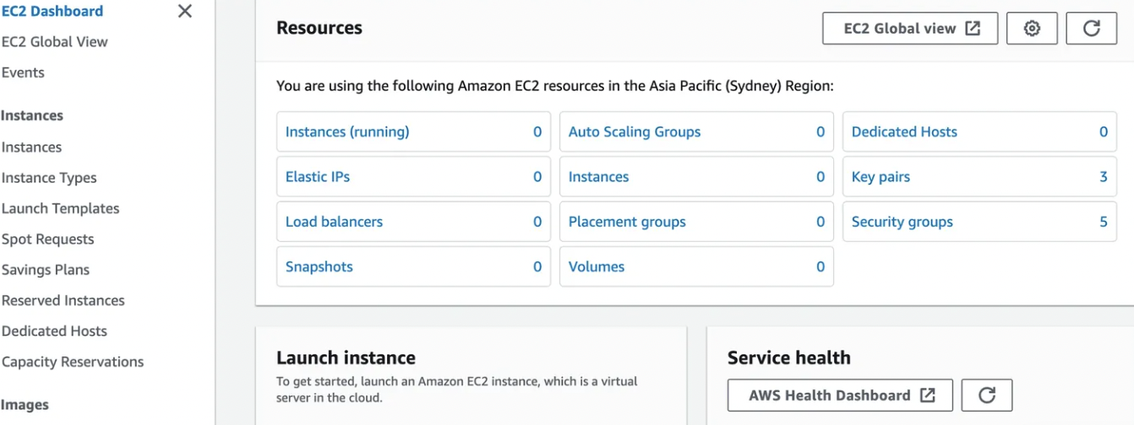The height and width of the screenshot is (425, 1134).
Task: Open Savings Plans in sidebar
Action: (46, 270)
